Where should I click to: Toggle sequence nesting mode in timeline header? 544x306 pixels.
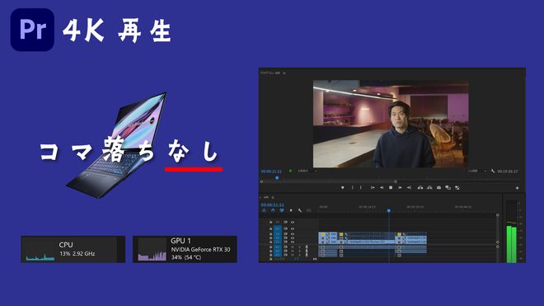pos(265,210)
